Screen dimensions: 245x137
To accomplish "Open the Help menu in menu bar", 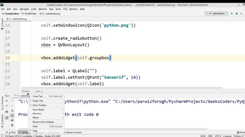I will pyautogui.click(x=82, y=9).
